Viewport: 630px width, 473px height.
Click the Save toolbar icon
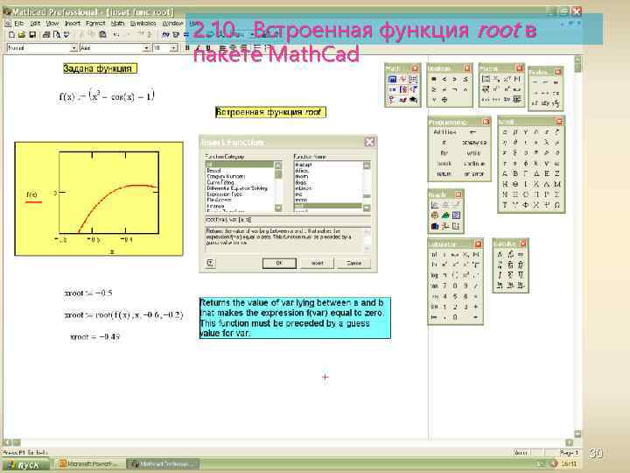tap(32, 34)
